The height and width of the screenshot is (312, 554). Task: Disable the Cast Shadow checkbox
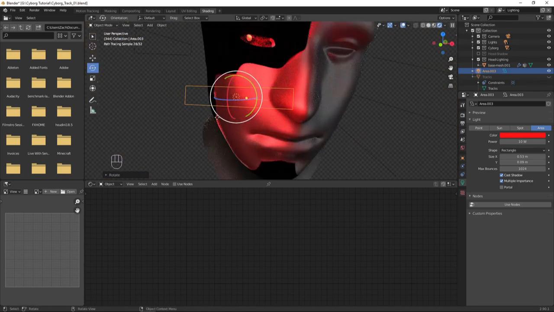502,175
